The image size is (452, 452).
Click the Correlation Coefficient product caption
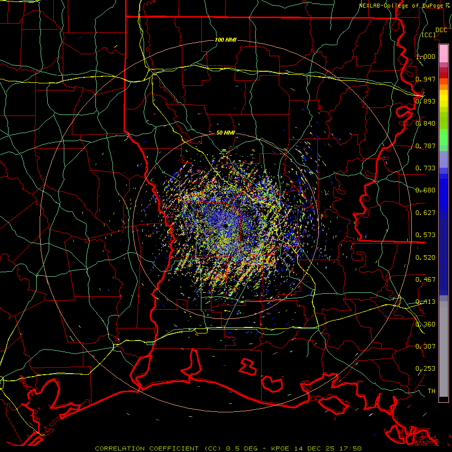pyautogui.click(x=228, y=448)
